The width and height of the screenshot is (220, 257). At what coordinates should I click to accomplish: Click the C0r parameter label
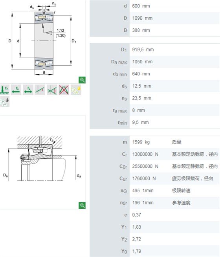click(x=123, y=167)
